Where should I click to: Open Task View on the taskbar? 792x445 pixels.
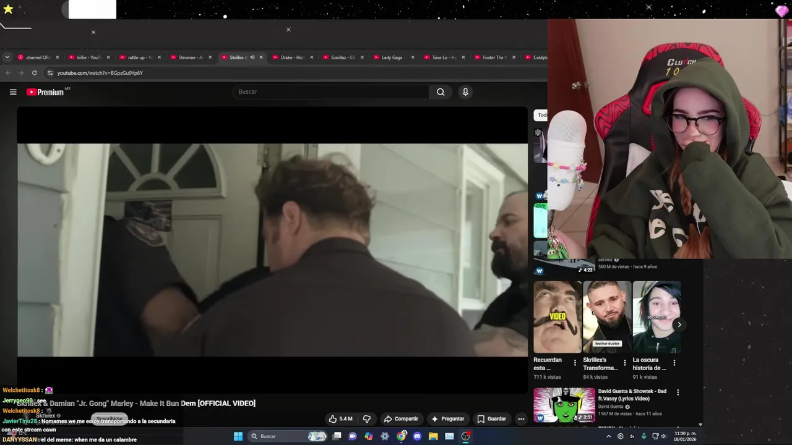coord(337,436)
